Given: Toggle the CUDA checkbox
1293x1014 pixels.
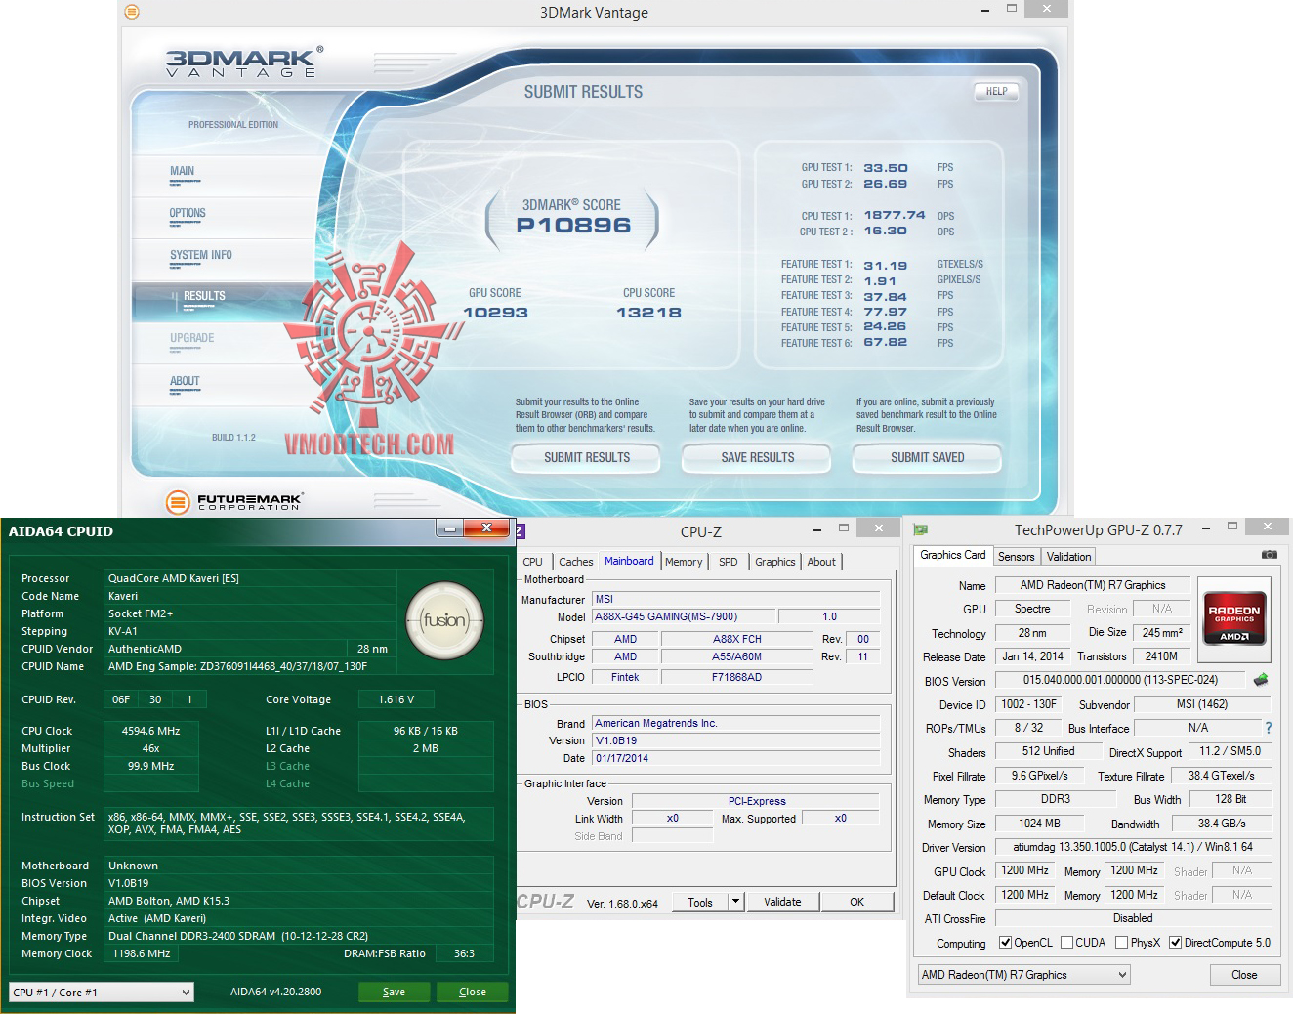Looking at the screenshot, I should 1067,943.
